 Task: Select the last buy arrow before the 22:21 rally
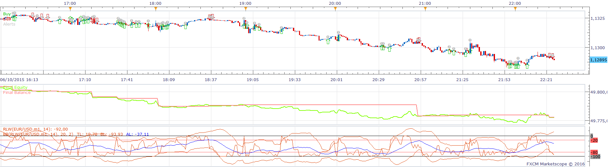pyautogui.click(x=527, y=66)
